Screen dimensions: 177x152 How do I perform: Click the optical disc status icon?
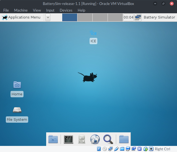point(105,149)
